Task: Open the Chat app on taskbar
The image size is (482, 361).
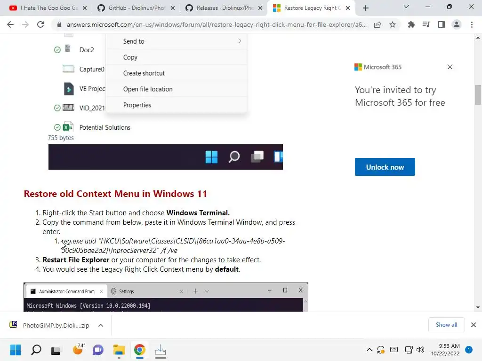Action: 98,350
